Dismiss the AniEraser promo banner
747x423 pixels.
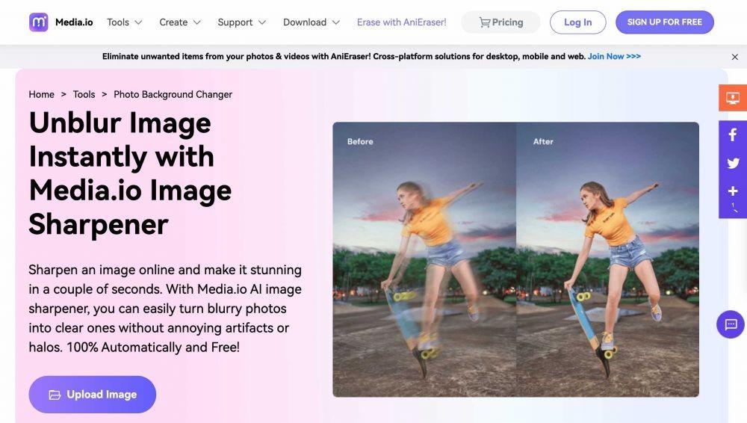(x=734, y=57)
